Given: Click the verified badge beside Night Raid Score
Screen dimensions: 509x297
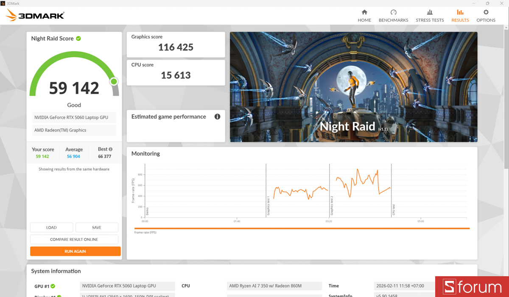Looking at the screenshot, I should pos(78,38).
